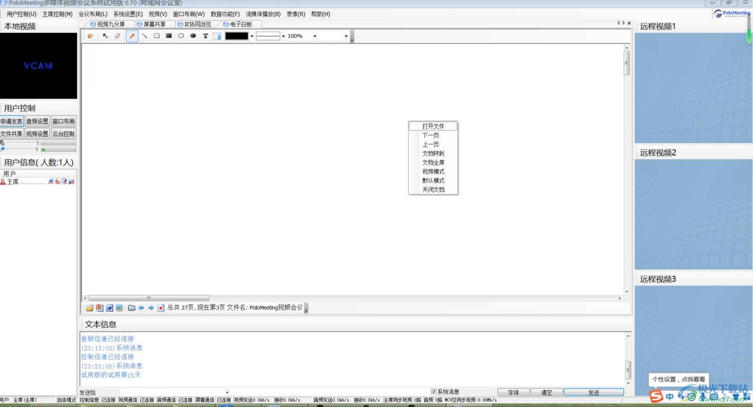Select the hand pan tool in whiteboard toolbar
The image size is (753, 407).
point(91,36)
